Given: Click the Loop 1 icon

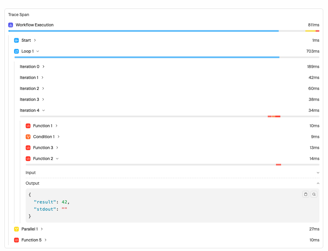Looking at the screenshot, I should pos(16,51).
